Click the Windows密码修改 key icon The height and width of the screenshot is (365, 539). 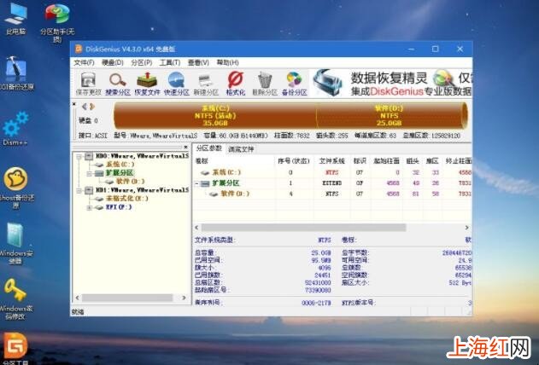point(16,298)
